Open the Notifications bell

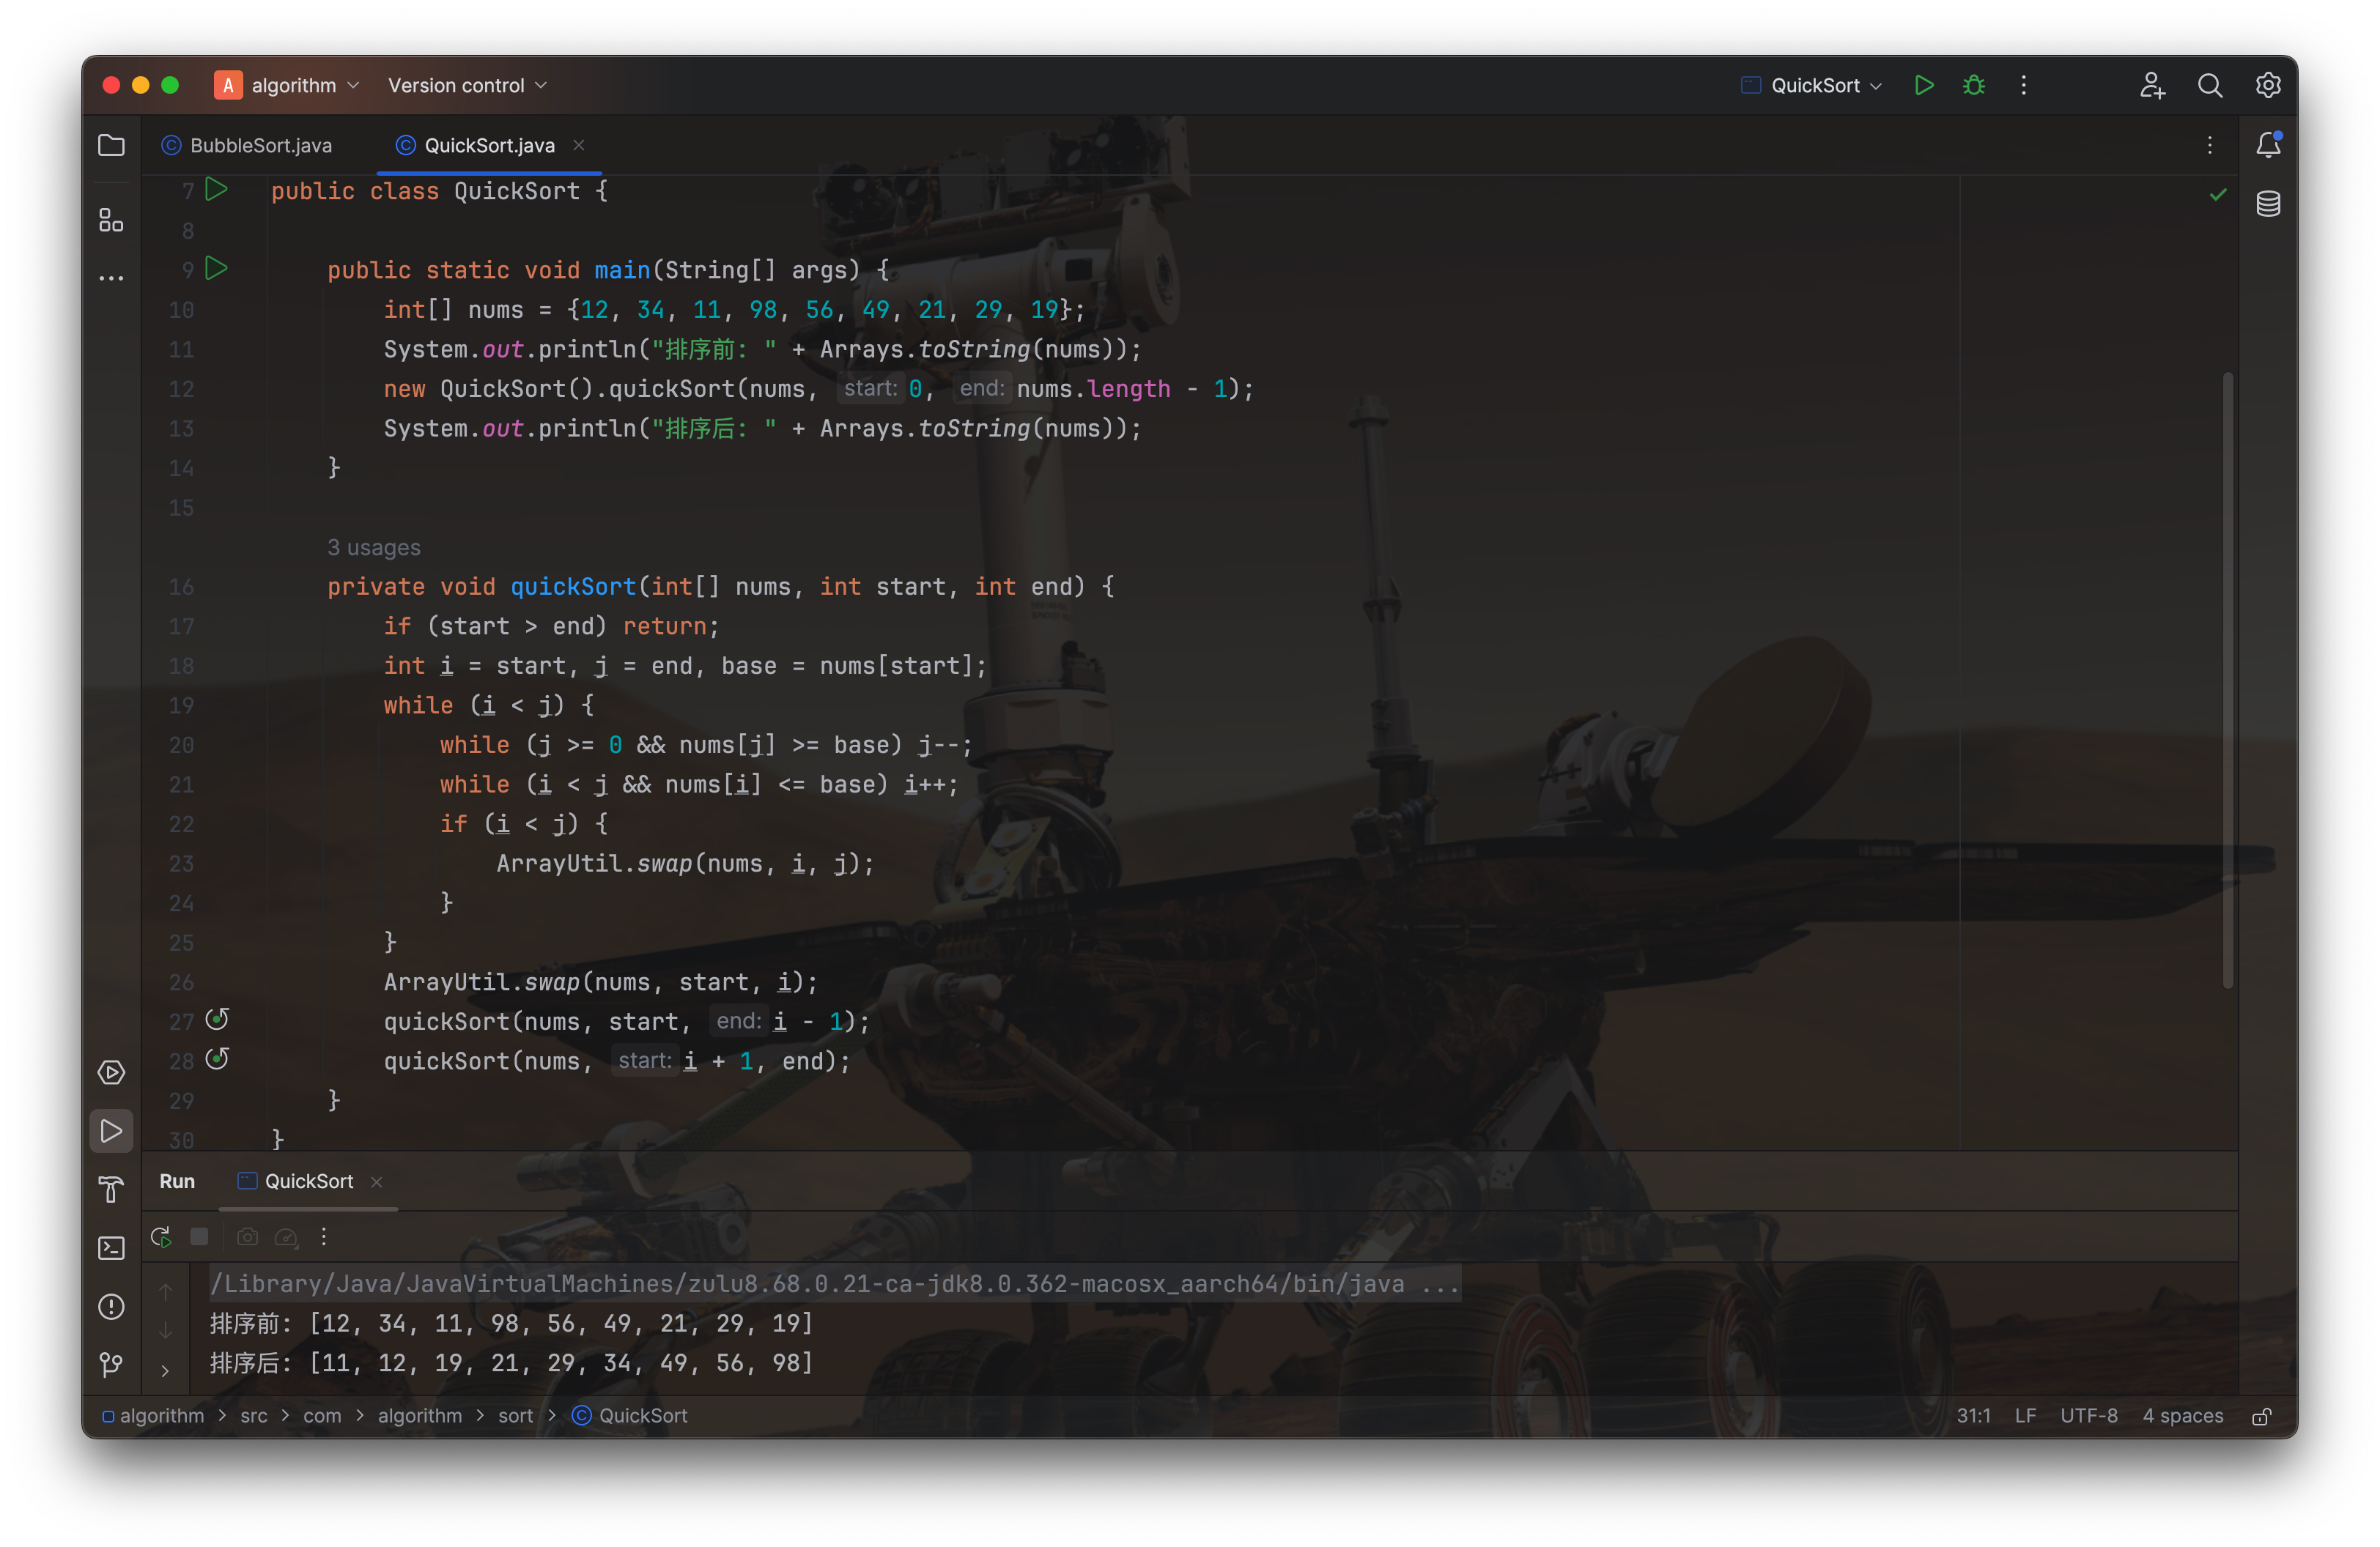pyautogui.click(x=2268, y=146)
